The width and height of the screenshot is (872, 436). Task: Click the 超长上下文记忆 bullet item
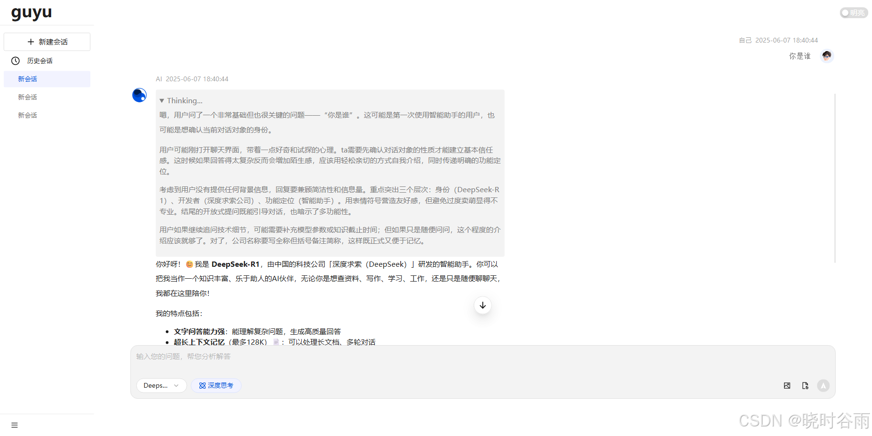click(x=274, y=342)
